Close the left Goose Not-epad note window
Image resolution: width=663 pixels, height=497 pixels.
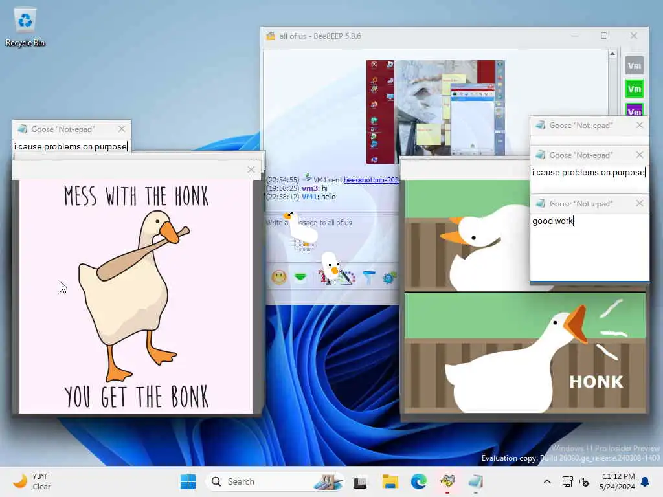click(122, 129)
